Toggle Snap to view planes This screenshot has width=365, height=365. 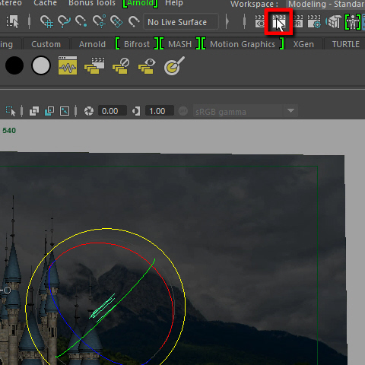point(116,21)
